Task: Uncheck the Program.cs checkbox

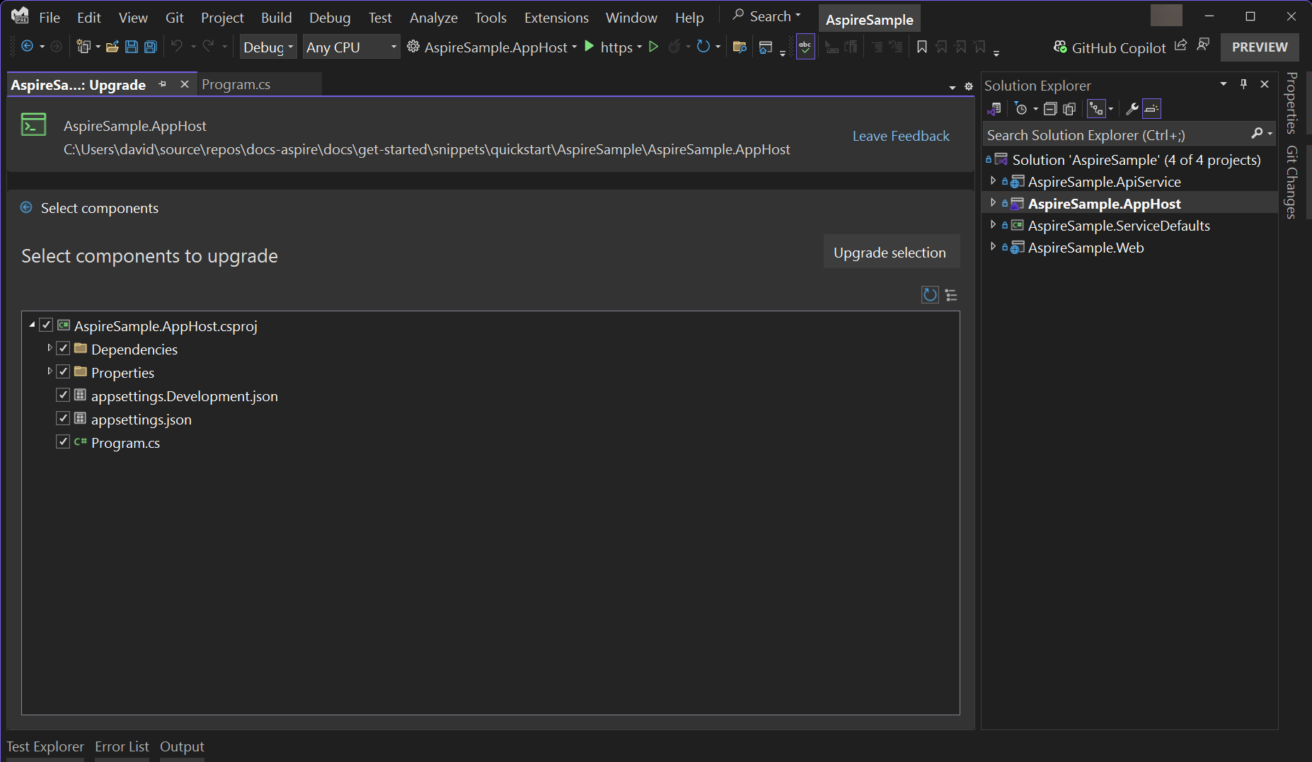Action: pyautogui.click(x=63, y=442)
